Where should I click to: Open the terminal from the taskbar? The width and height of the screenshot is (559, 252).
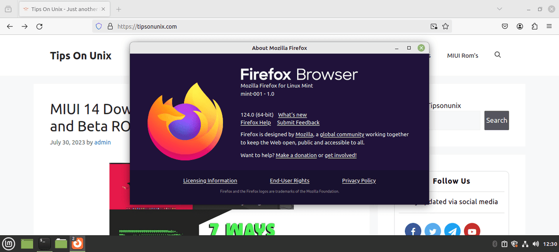point(44,243)
